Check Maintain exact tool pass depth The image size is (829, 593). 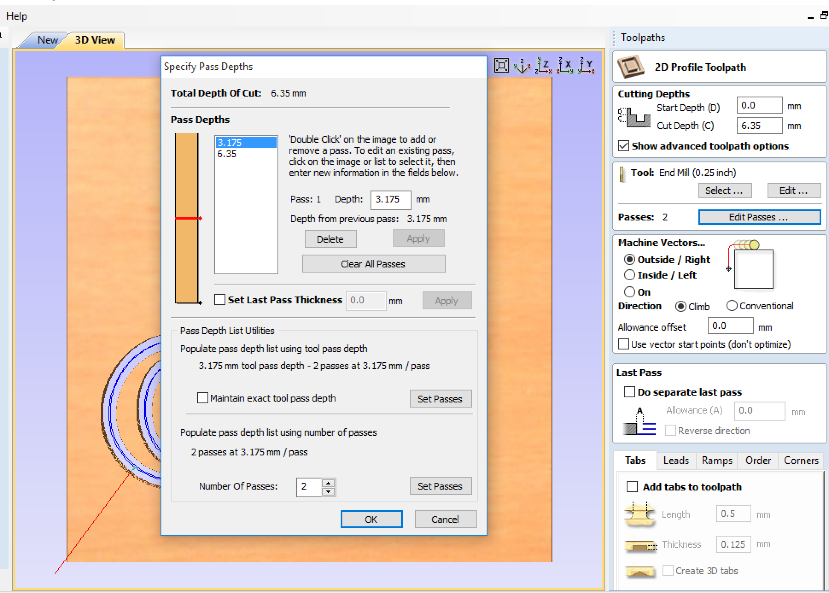click(x=203, y=398)
